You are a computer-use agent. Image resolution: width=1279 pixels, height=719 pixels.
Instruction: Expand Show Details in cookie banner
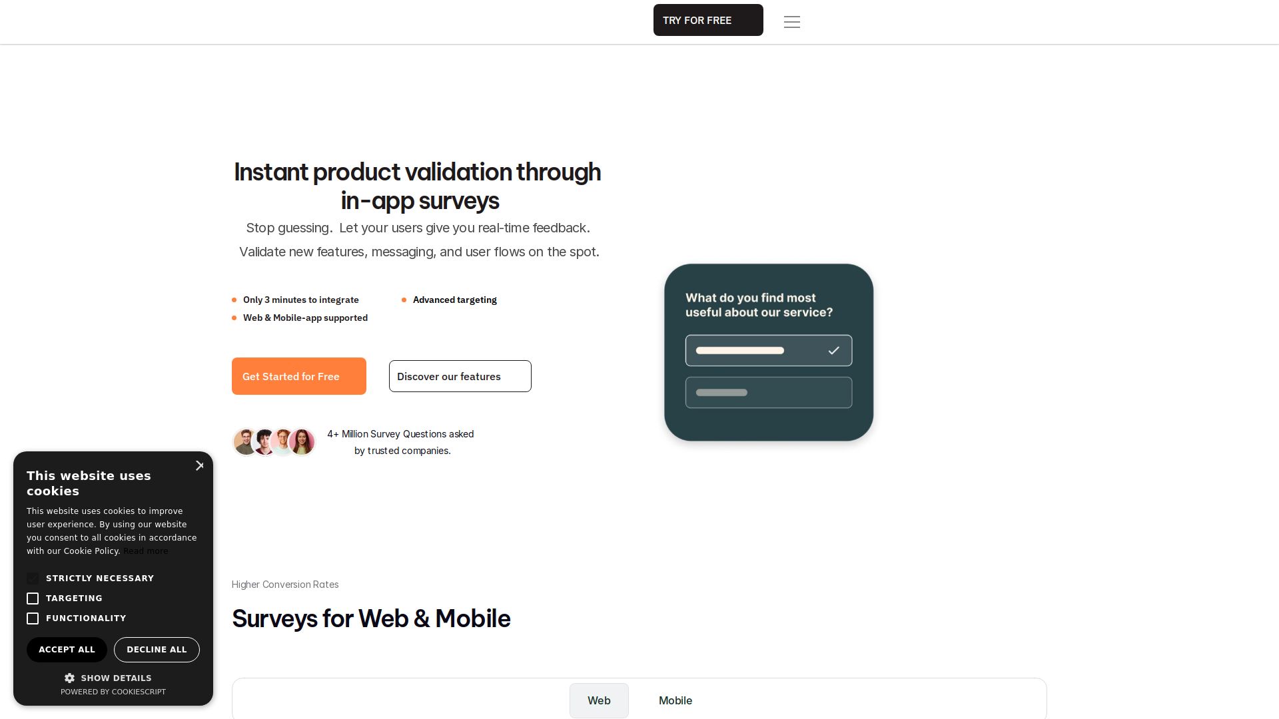tap(116, 678)
